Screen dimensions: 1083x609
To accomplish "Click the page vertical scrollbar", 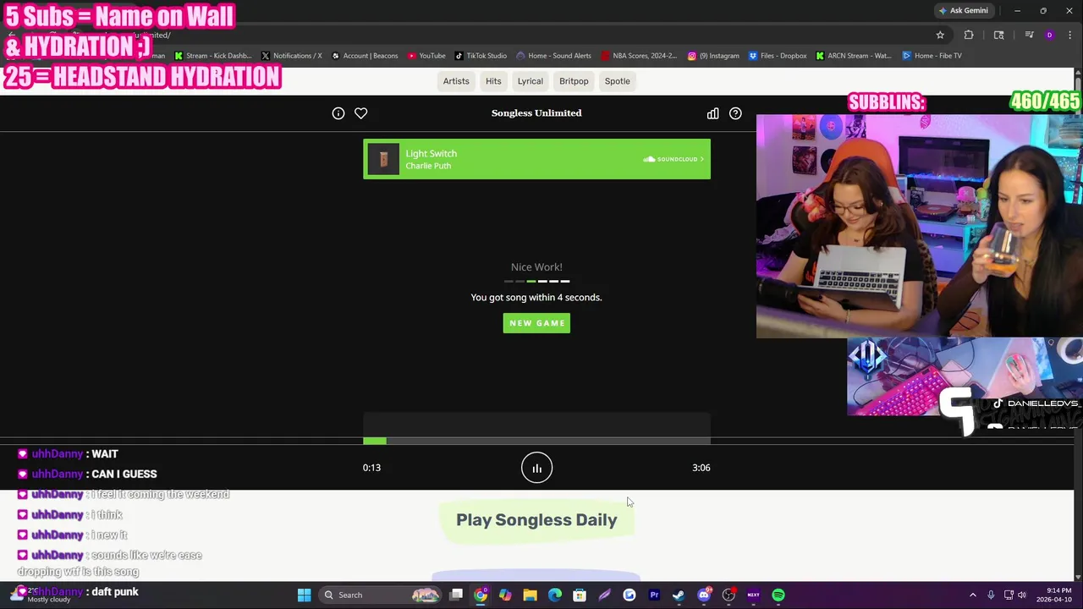I will 1078,326.
